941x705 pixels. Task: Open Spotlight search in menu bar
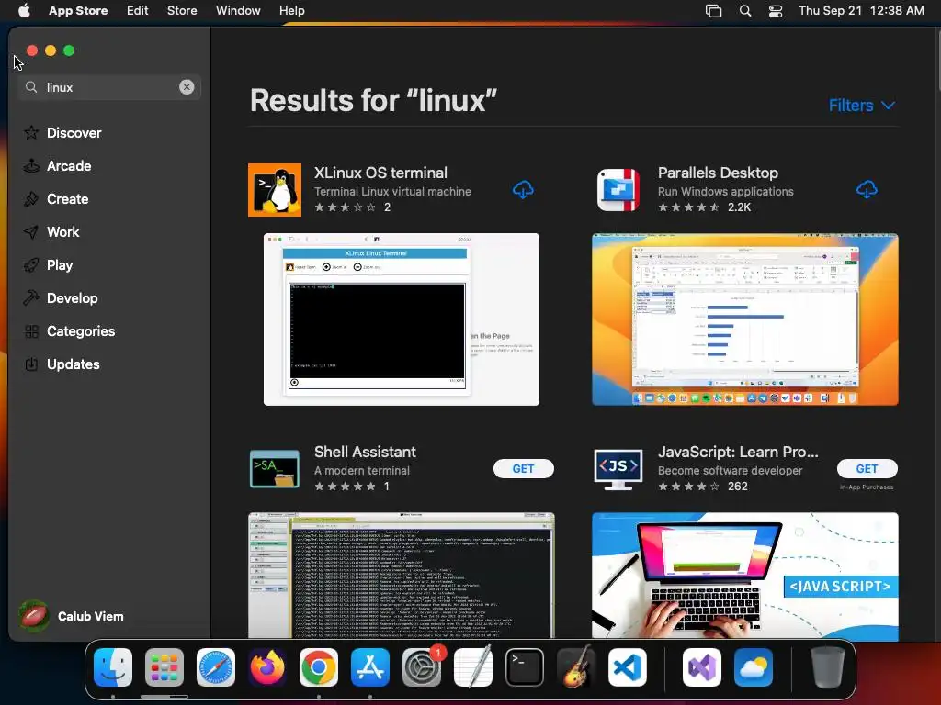[x=744, y=11]
